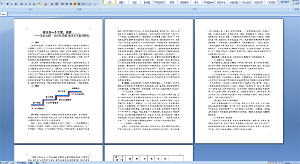300x164 pixels.
Task: Toggle right paragraph alignment
Action: coord(71,4)
